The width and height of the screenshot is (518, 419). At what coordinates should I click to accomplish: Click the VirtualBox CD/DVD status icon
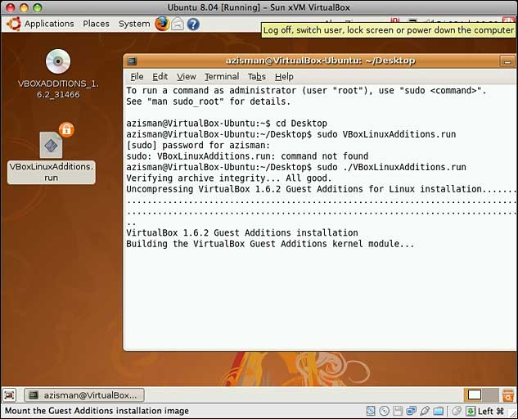coord(385,411)
